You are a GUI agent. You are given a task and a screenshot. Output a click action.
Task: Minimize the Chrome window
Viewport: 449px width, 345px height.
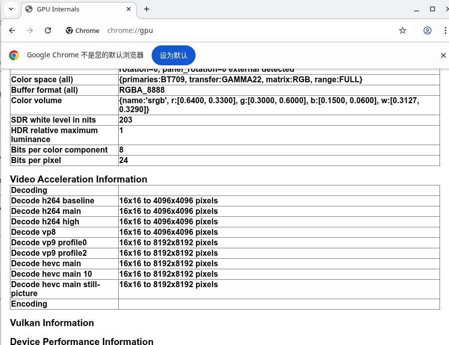413,9
